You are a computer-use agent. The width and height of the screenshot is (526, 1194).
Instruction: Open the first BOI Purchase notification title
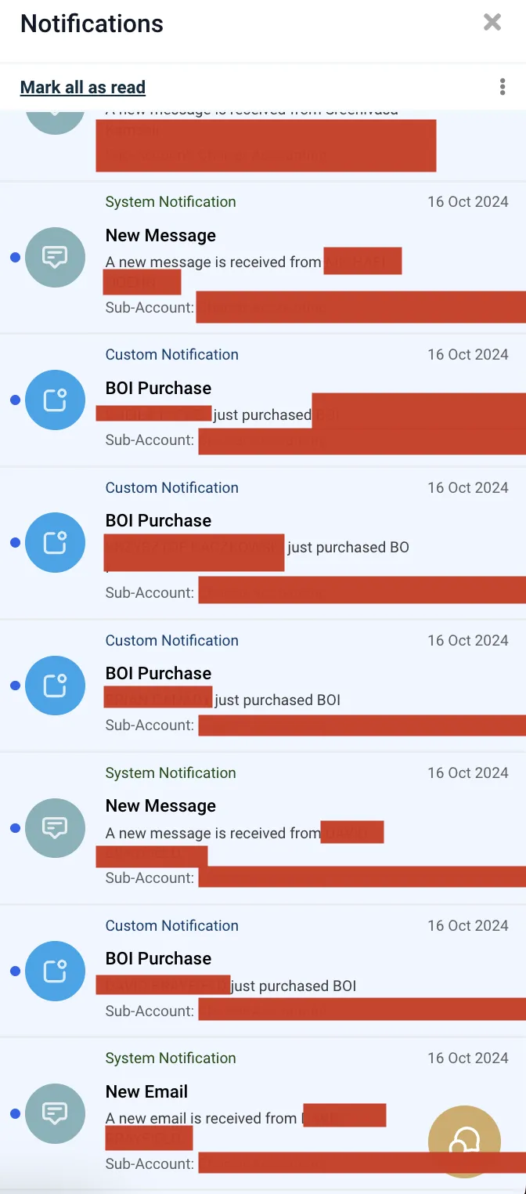point(158,388)
